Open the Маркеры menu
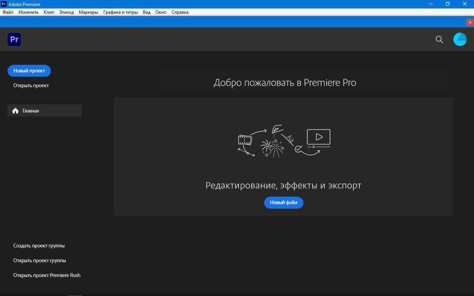474x296 pixels. (x=89, y=12)
